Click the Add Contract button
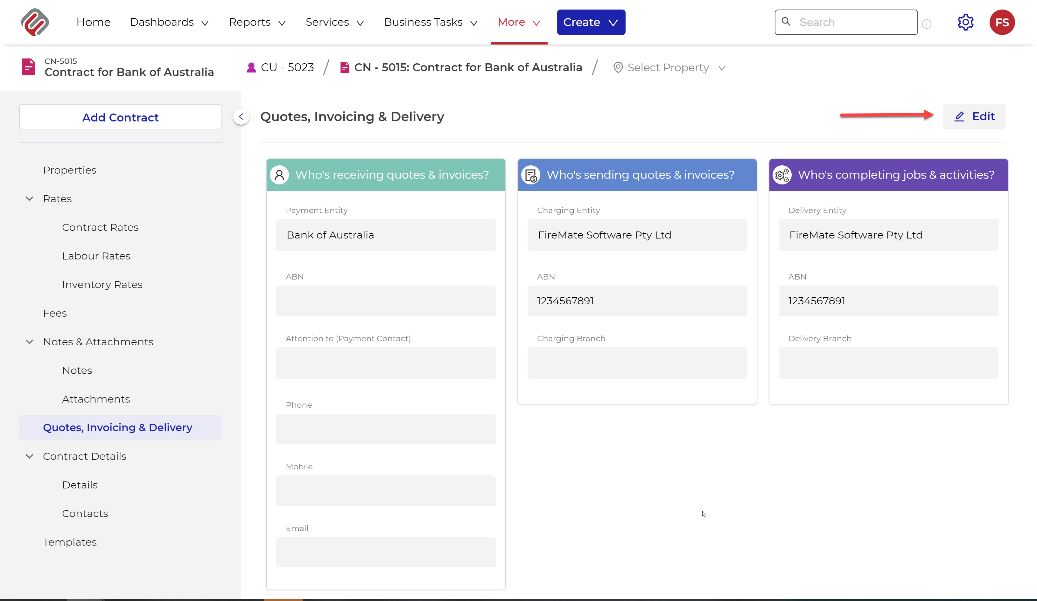 pos(120,117)
